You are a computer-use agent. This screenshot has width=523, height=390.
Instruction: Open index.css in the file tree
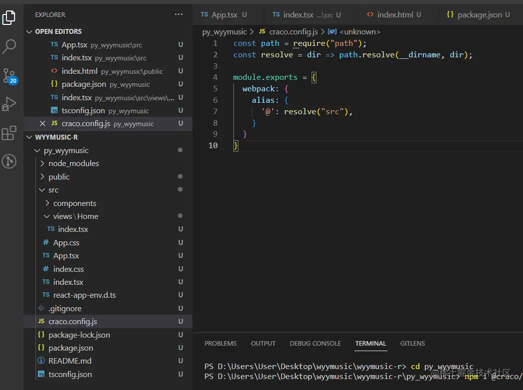108,269
